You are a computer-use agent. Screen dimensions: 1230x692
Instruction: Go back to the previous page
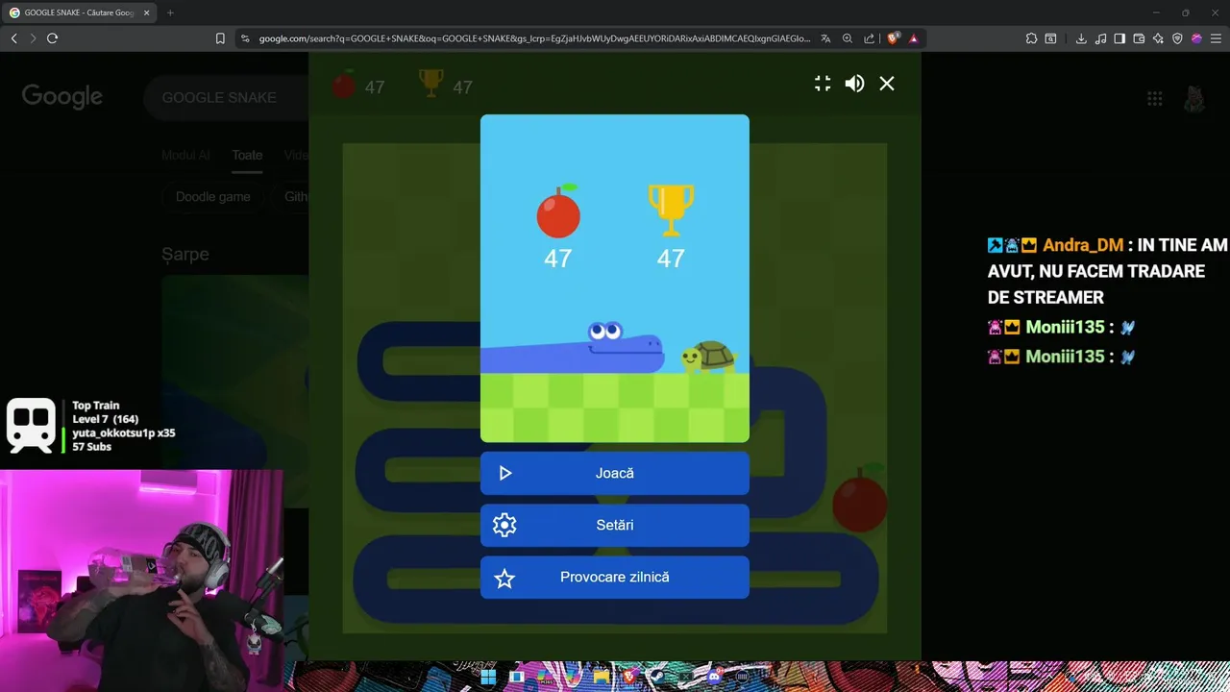pyautogui.click(x=13, y=38)
